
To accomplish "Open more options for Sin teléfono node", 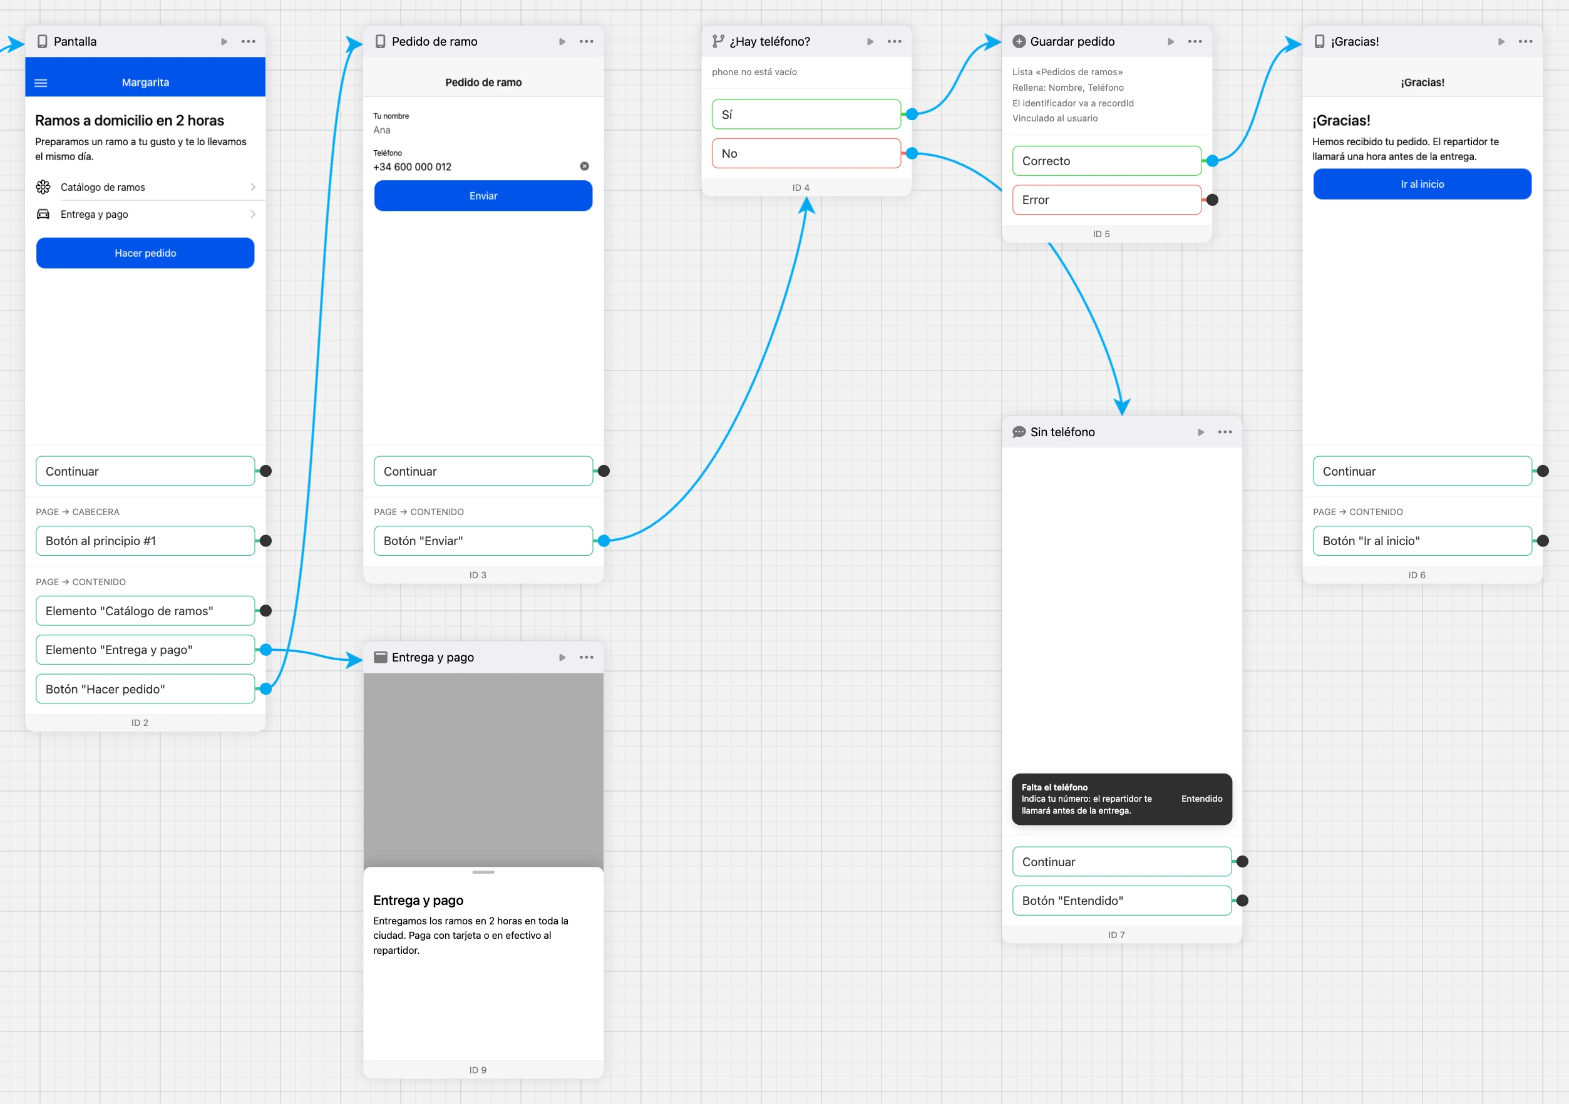I will pos(1225,432).
